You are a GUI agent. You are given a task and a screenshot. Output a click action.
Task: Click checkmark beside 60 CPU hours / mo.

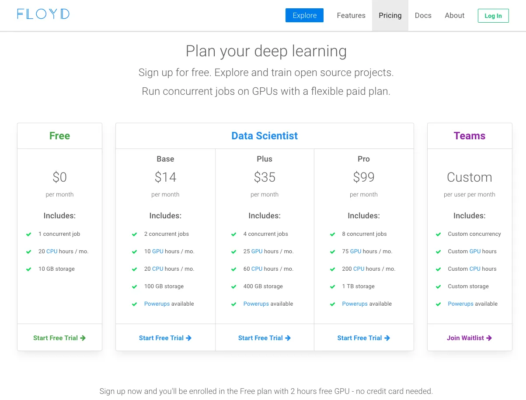coord(234,269)
